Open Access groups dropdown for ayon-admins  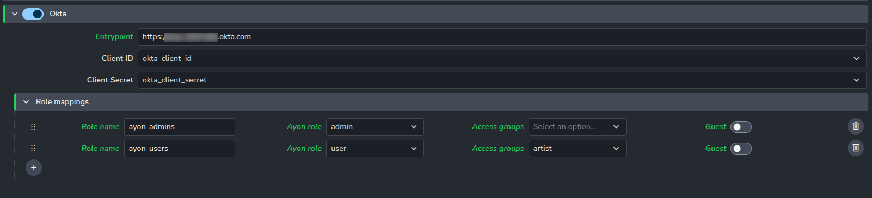click(x=578, y=127)
